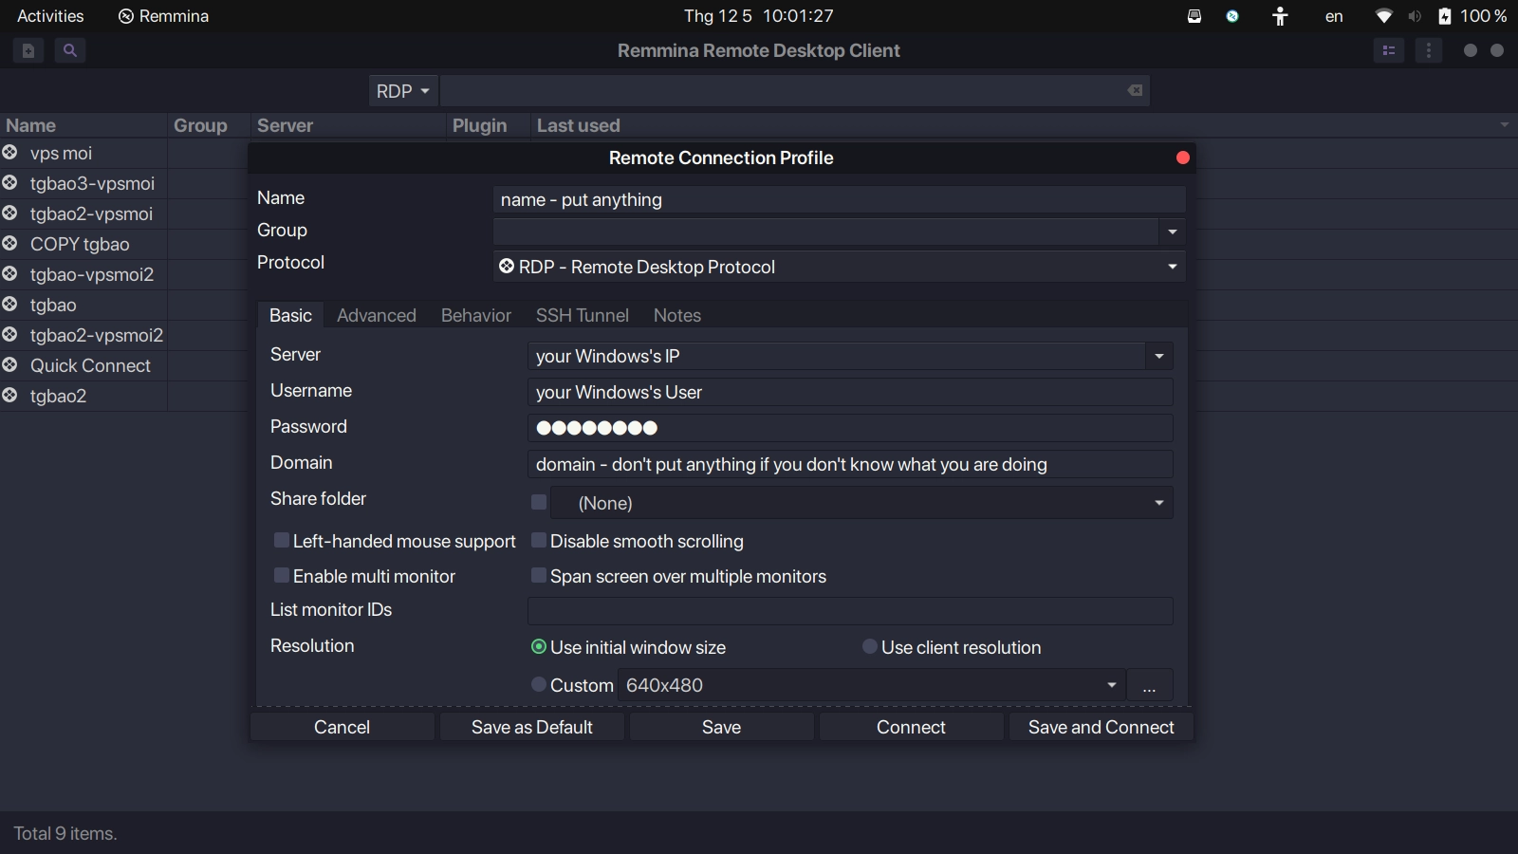
Task: Click the Password field
Action: (850, 428)
